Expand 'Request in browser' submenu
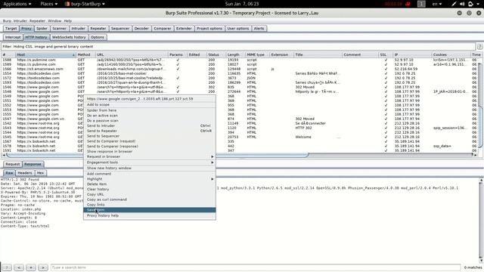 click(x=150, y=156)
